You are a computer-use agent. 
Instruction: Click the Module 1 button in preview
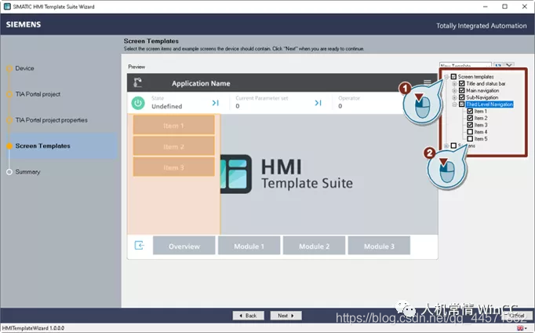249,246
